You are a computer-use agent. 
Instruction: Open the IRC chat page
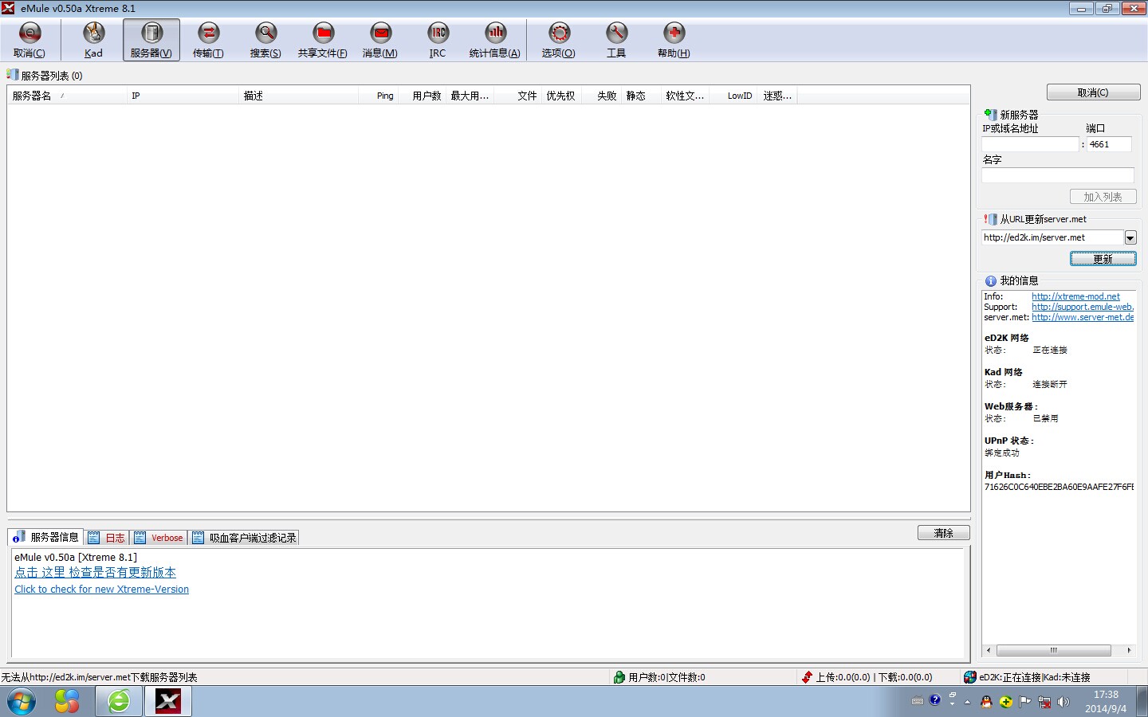(438, 40)
